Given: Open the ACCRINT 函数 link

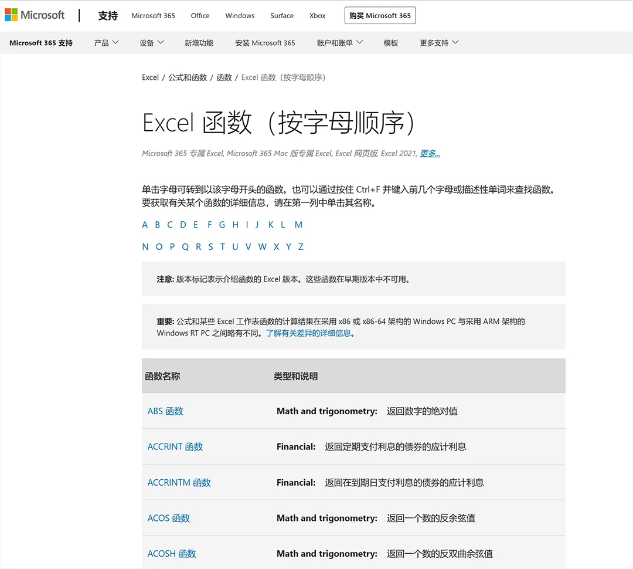Looking at the screenshot, I should click(175, 447).
